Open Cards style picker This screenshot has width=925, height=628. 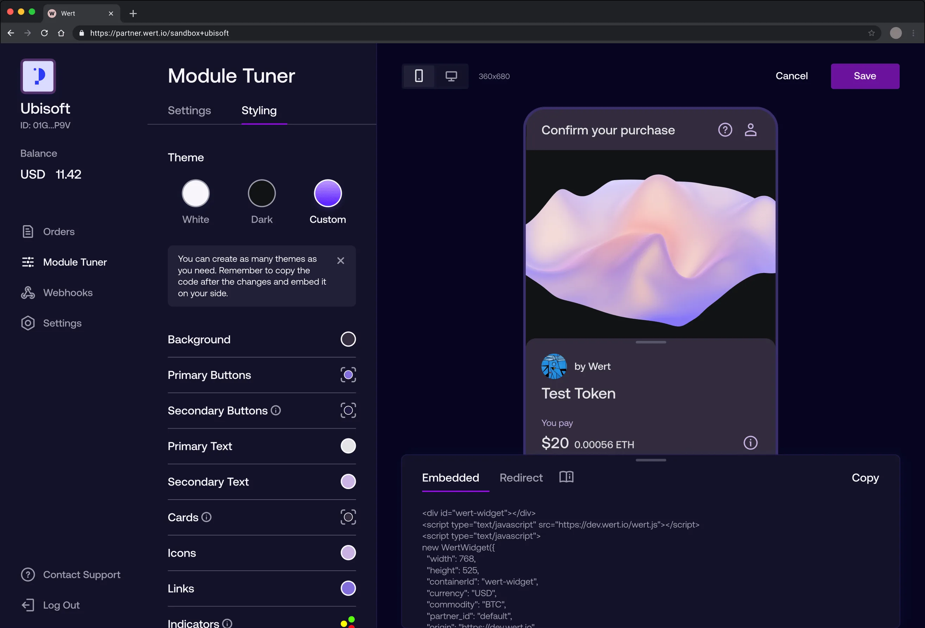[348, 517]
